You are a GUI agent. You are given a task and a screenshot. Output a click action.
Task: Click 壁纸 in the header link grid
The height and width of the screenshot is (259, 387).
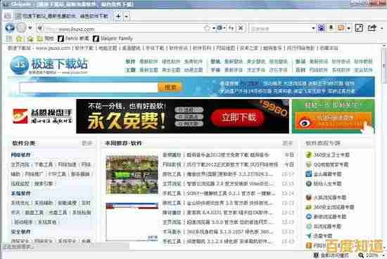click(215, 62)
